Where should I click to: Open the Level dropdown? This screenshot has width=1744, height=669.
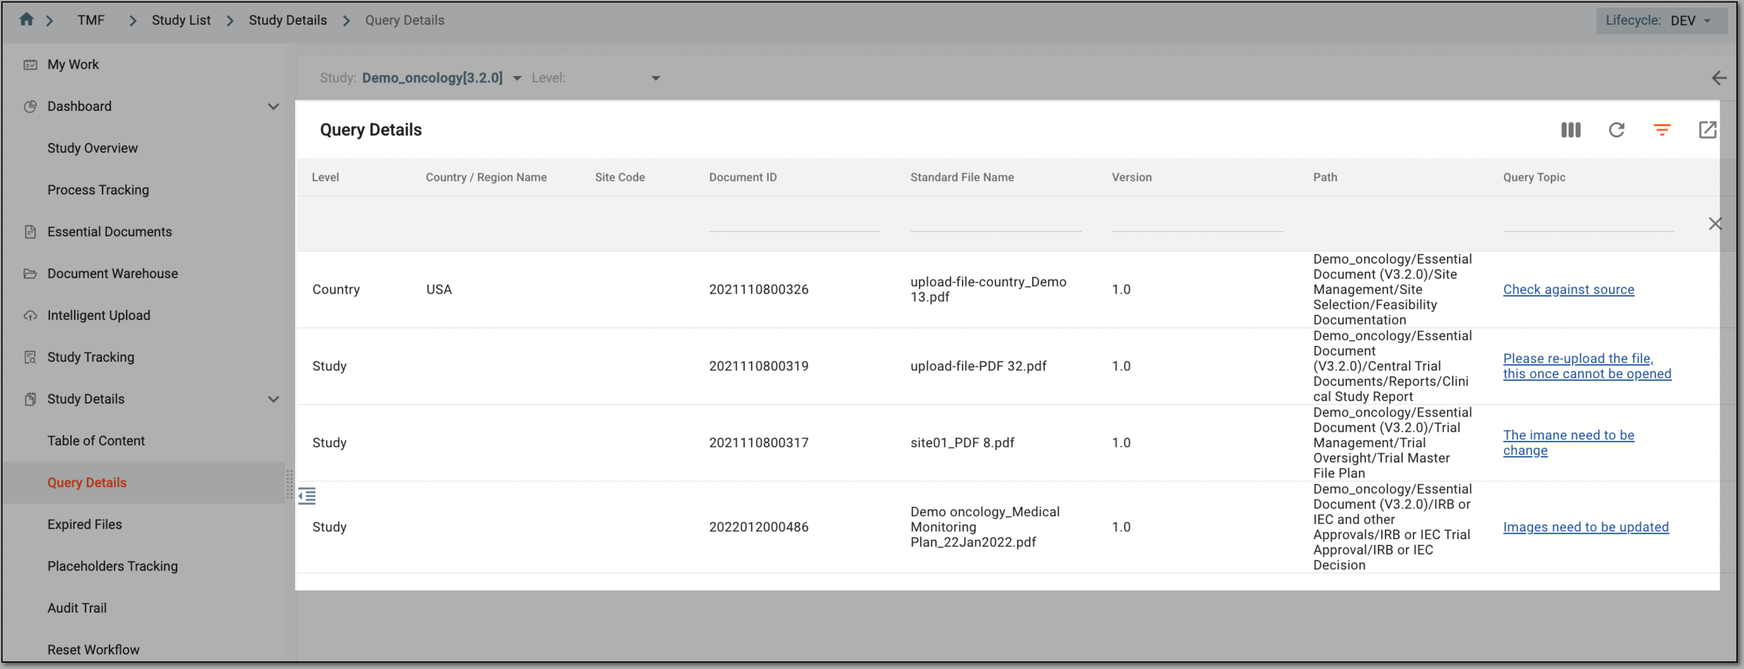coord(595,78)
